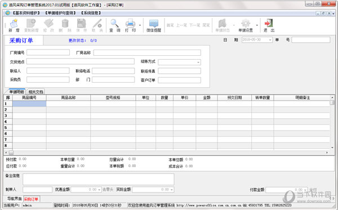Click the app logo icon in menu bar
Screen dimensions: 338x210
coord(8,13)
